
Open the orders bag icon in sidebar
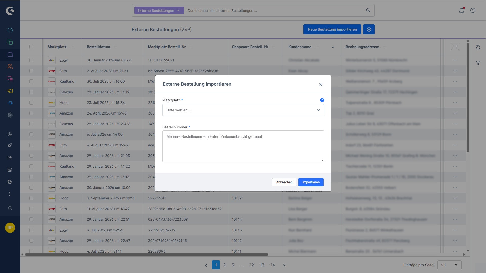(10, 54)
